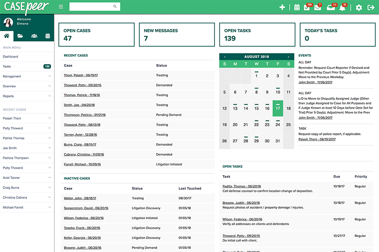Screen dimensions: 379x252
Task: Open settings via the gear icon
Action: point(358,7)
